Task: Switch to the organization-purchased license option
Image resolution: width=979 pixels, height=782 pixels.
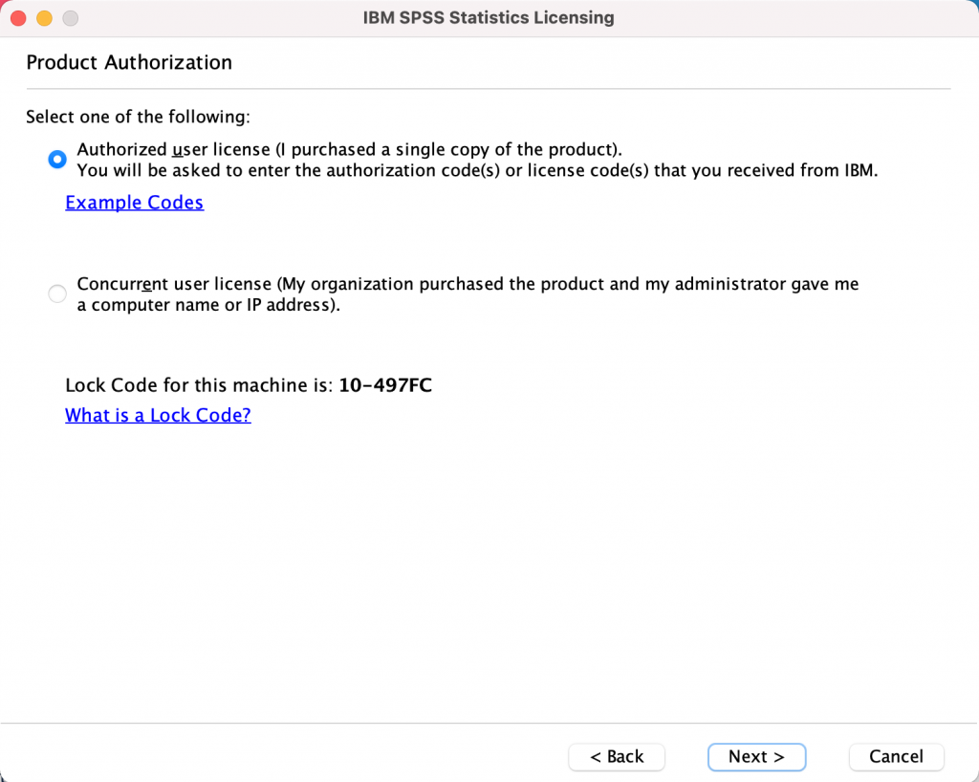Action: (x=56, y=293)
